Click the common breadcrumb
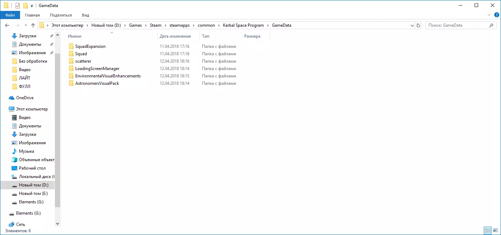Screen dimensions: 501x235 (x=206, y=25)
